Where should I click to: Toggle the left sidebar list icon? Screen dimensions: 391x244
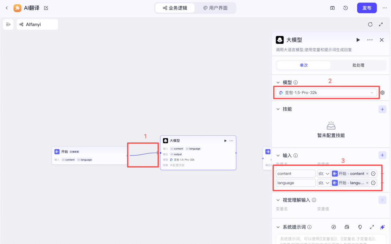[x=8, y=24]
